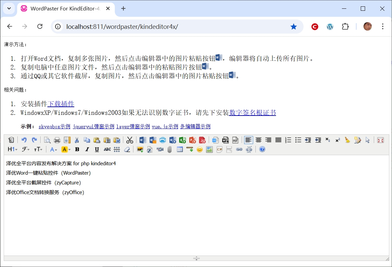Open the Chrome tab search dropdown
Image resolution: width=392 pixels, height=267 pixels.
pos(9,9)
